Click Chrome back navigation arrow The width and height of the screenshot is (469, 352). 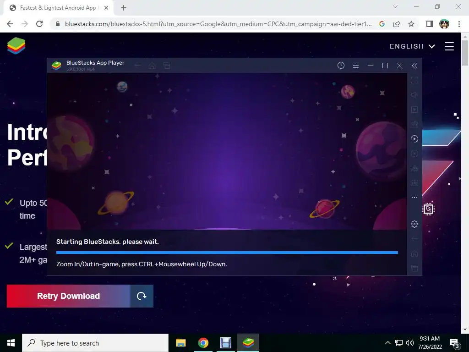[10, 24]
